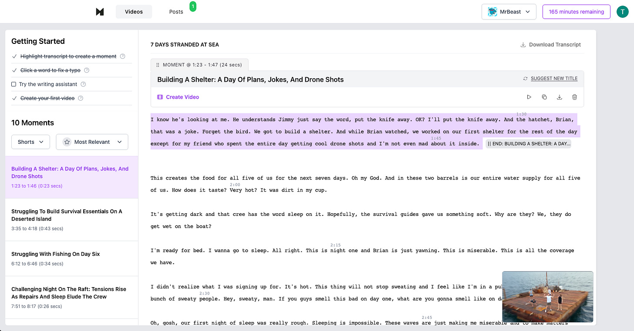Select the Building A Shelter moment in the list
The width and height of the screenshot is (634, 331).
coord(71,177)
